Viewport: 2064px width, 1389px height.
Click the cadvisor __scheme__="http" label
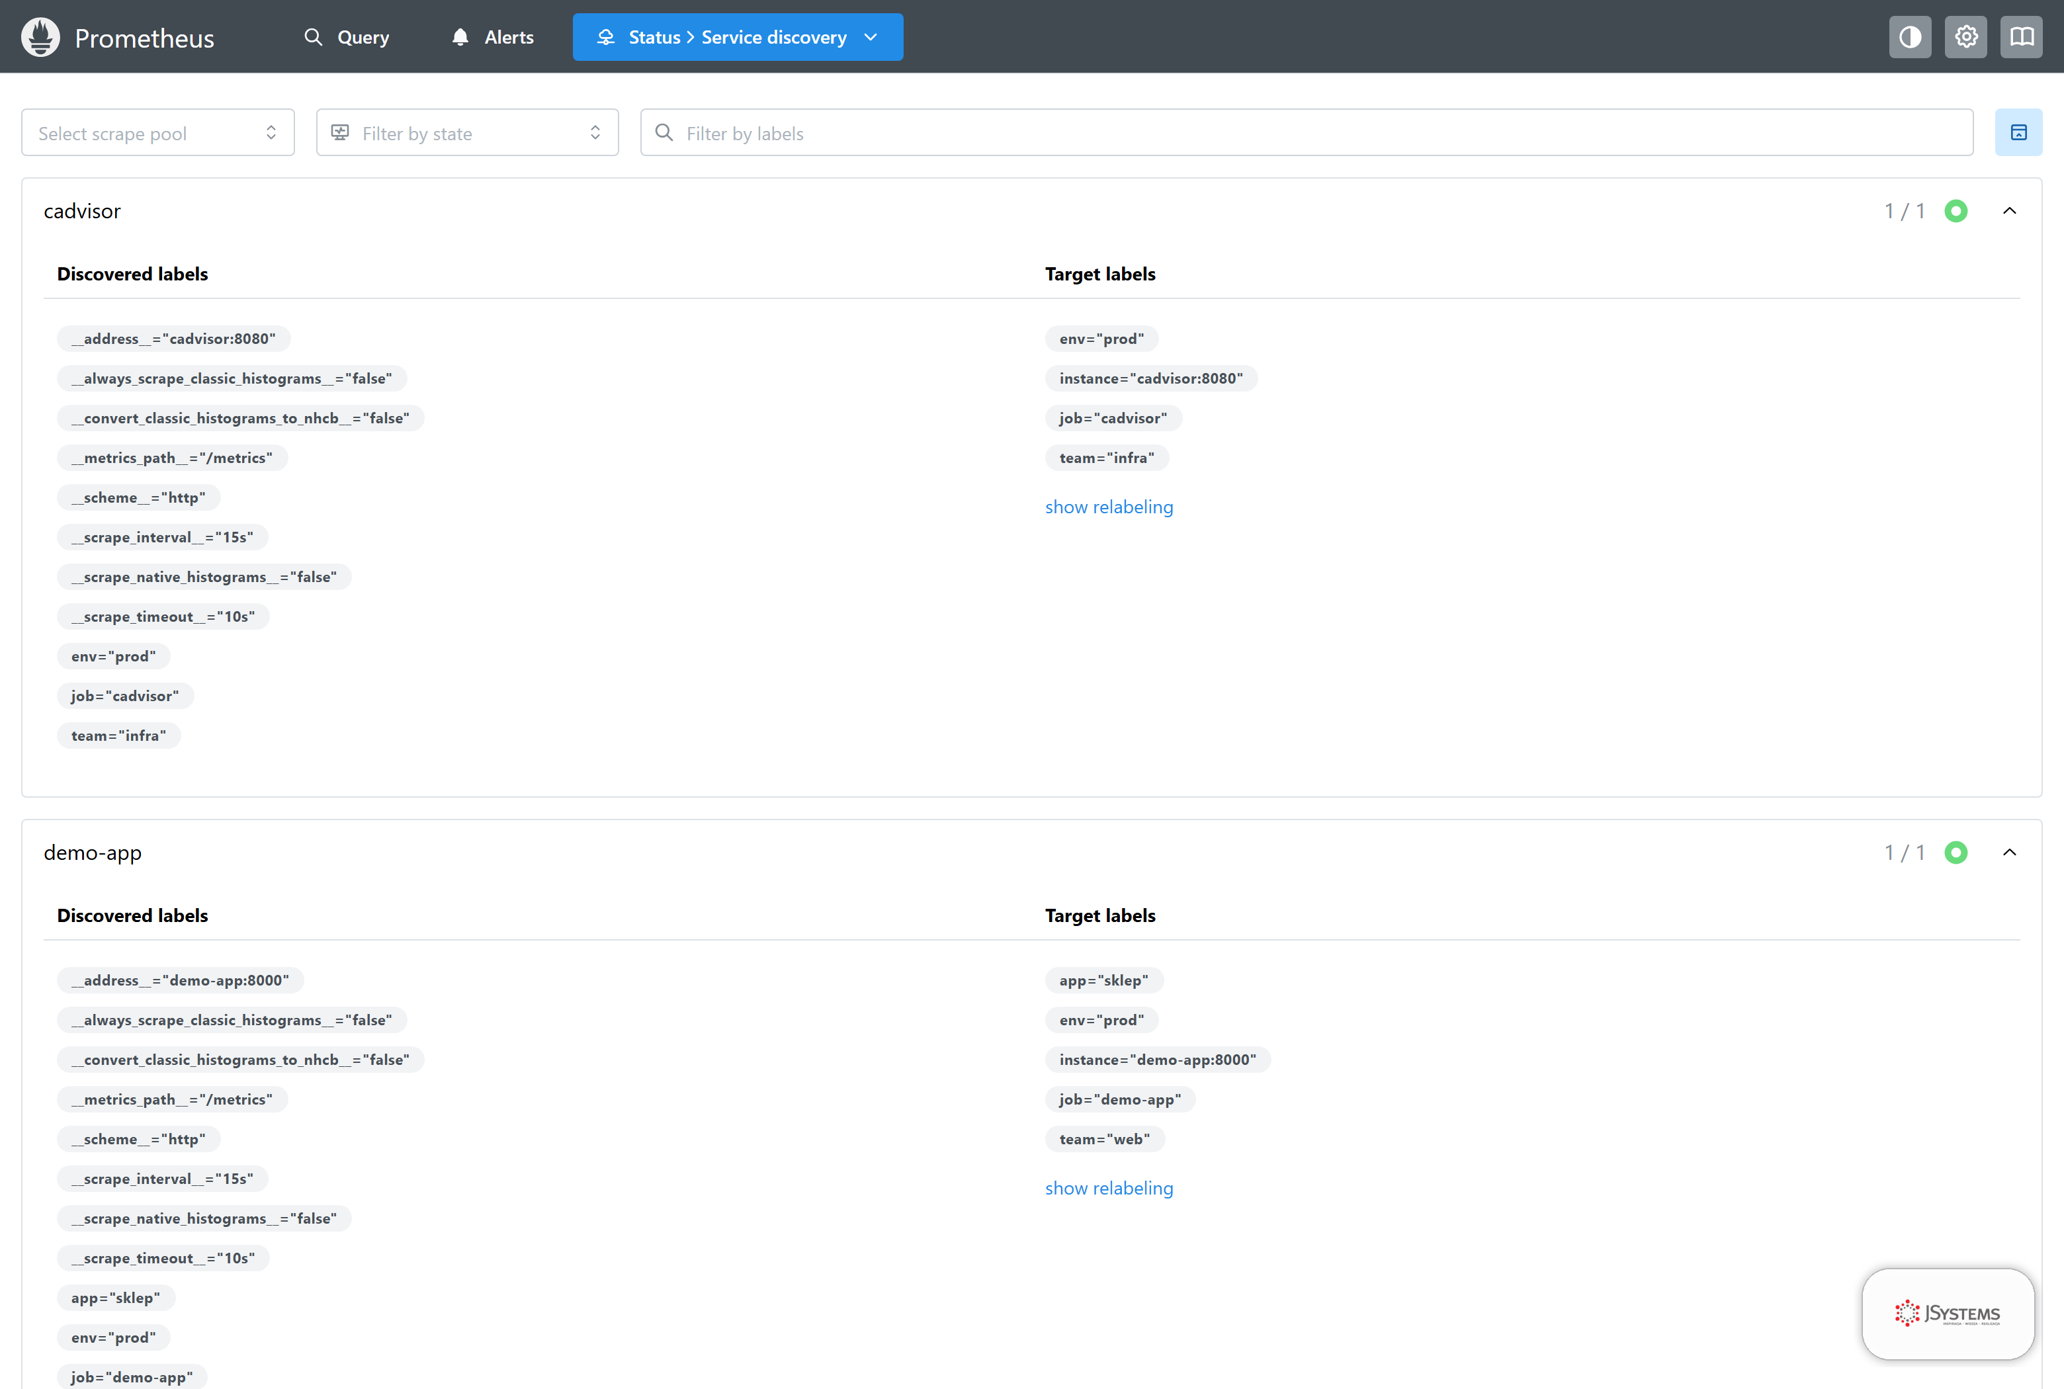[139, 498]
